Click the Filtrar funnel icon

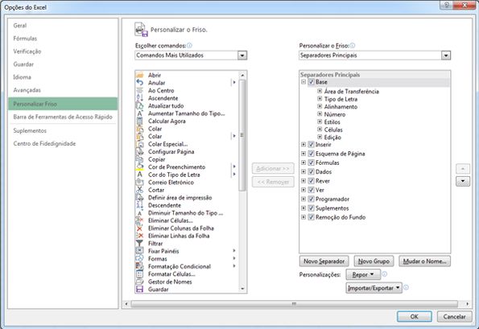(139, 243)
